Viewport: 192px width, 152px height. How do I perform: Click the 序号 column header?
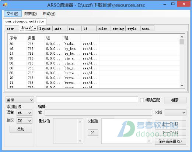(17, 38)
